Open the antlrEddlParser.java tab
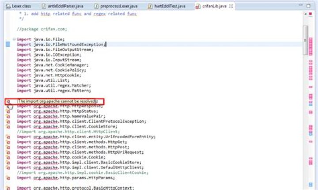Image resolution: width=318 pixels, height=190 pixels. [63, 6]
